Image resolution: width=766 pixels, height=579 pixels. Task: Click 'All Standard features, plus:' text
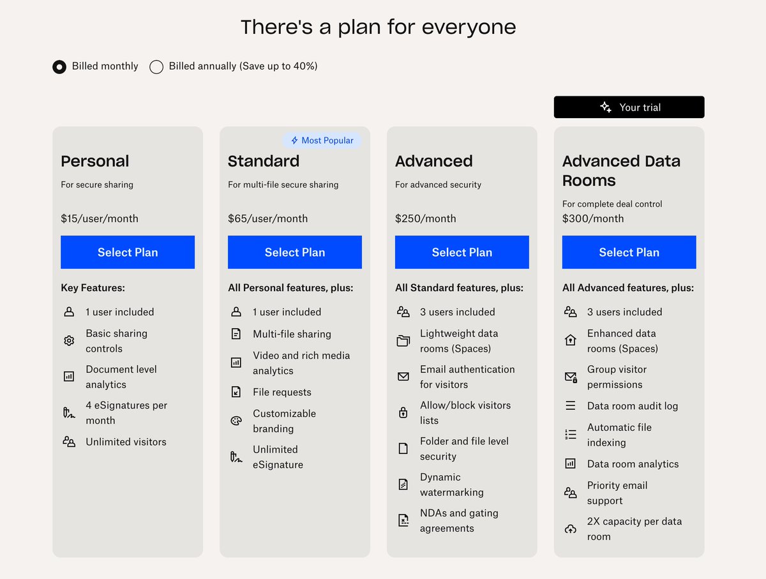459,288
